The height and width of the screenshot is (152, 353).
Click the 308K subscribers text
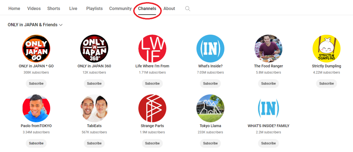click(36, 72)
